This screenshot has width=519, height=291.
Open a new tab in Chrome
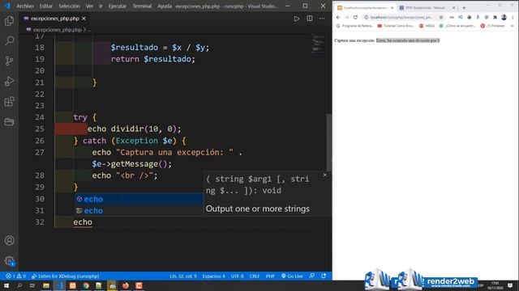(x=464, y=7)
